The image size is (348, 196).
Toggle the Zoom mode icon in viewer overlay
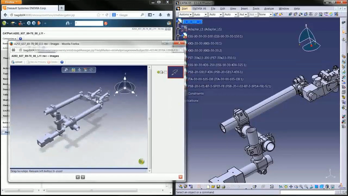pyautogui.click(x=91, y=70)
